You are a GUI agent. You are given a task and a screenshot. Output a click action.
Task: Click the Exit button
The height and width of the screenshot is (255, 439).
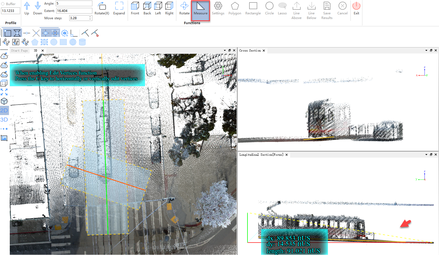pyautogui.click(x=356, y=8)
